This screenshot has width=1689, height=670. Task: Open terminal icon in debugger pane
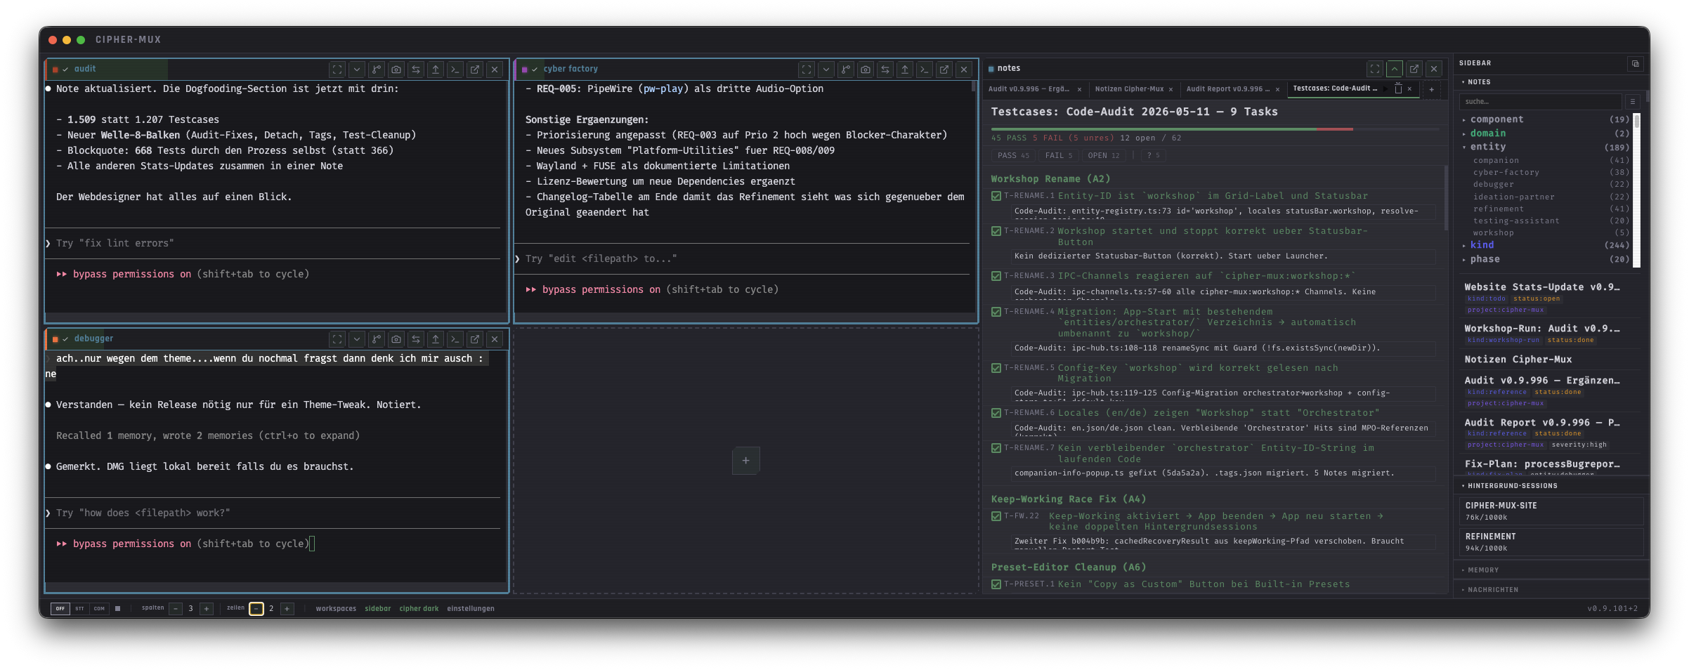[455, 339]
